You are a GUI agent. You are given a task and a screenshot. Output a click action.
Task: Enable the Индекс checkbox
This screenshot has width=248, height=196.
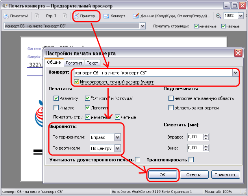56,107
